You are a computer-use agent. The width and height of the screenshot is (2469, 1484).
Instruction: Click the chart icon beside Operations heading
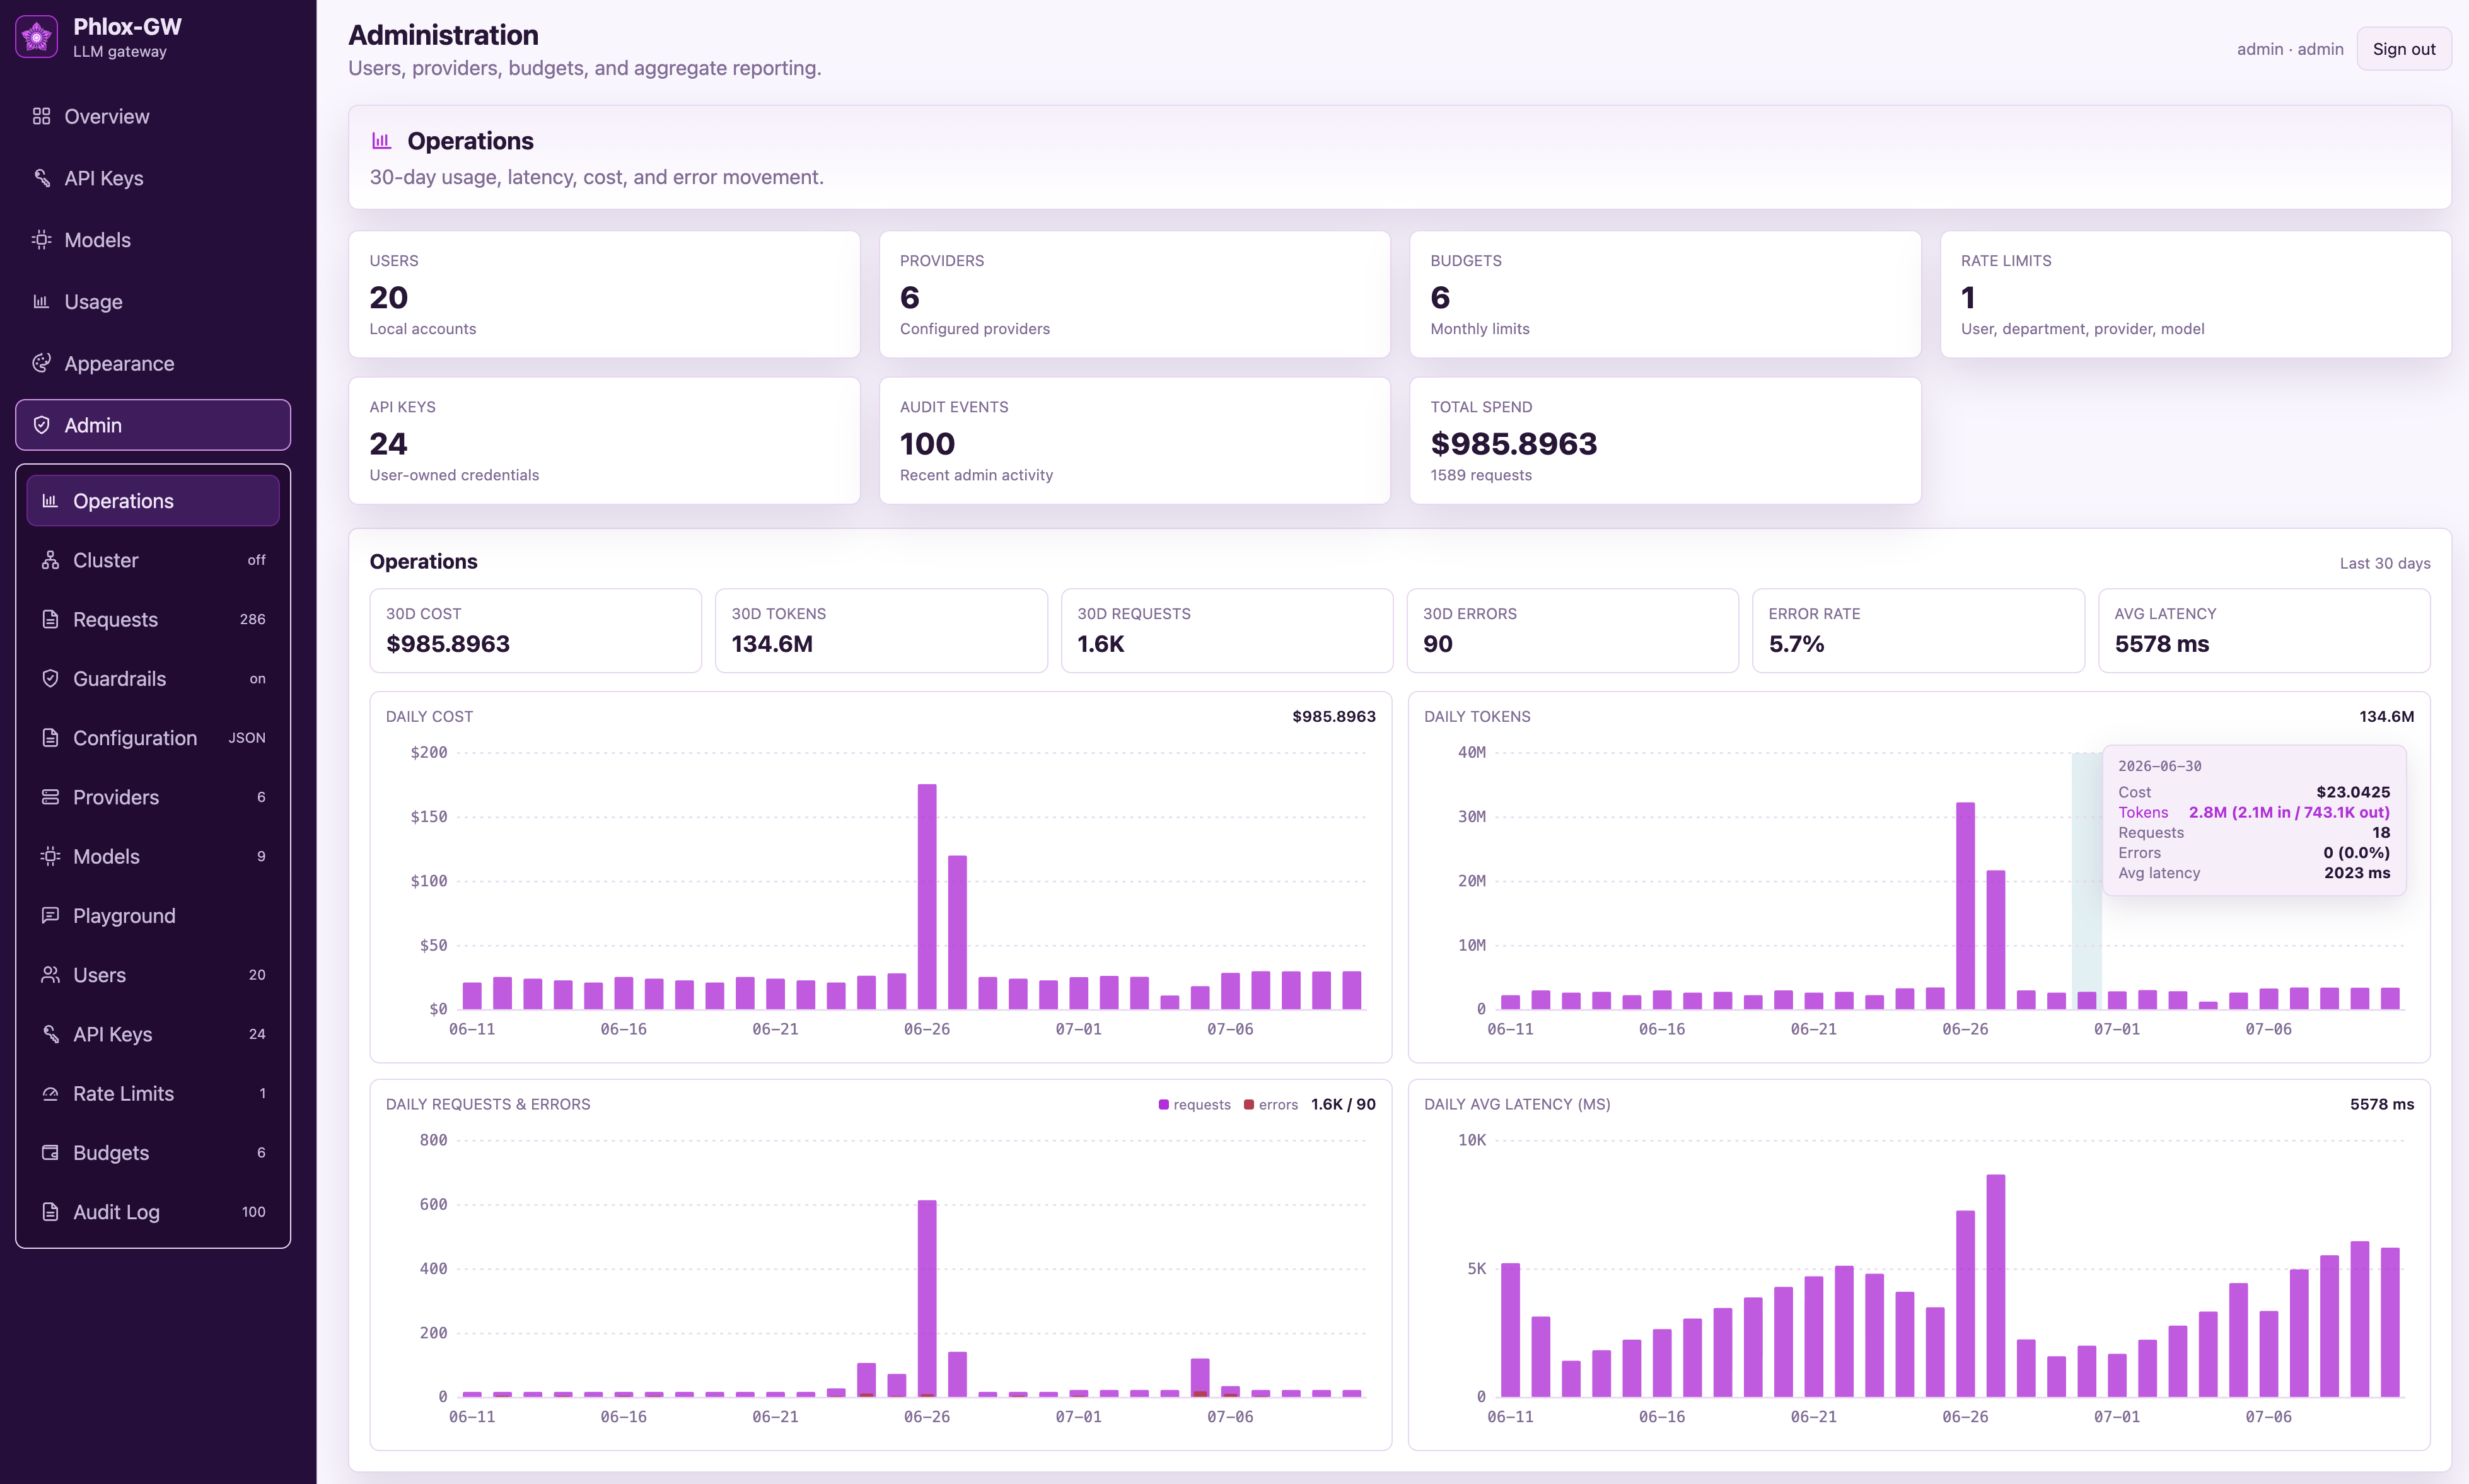pos(381,141)
